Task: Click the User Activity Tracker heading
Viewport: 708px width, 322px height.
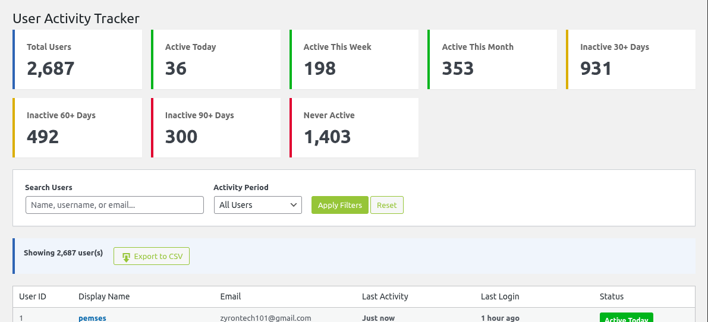Action: pyautogui.click(x=76, y=18)
